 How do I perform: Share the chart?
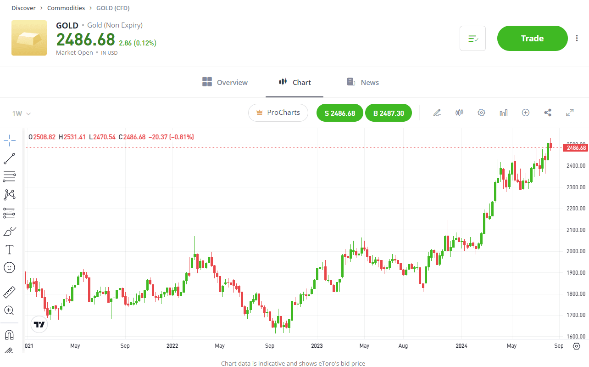pos(548,113)
